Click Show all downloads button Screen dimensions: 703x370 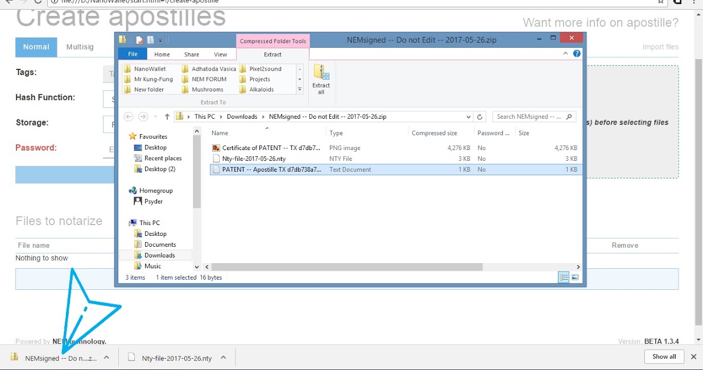tap(664, 356)
